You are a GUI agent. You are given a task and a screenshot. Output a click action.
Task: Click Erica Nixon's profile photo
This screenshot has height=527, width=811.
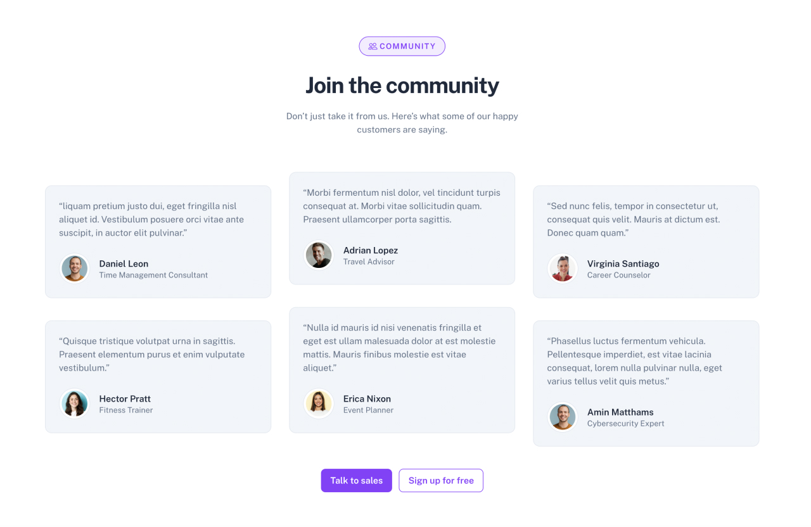pyautogui.click(x=319, y=403)
